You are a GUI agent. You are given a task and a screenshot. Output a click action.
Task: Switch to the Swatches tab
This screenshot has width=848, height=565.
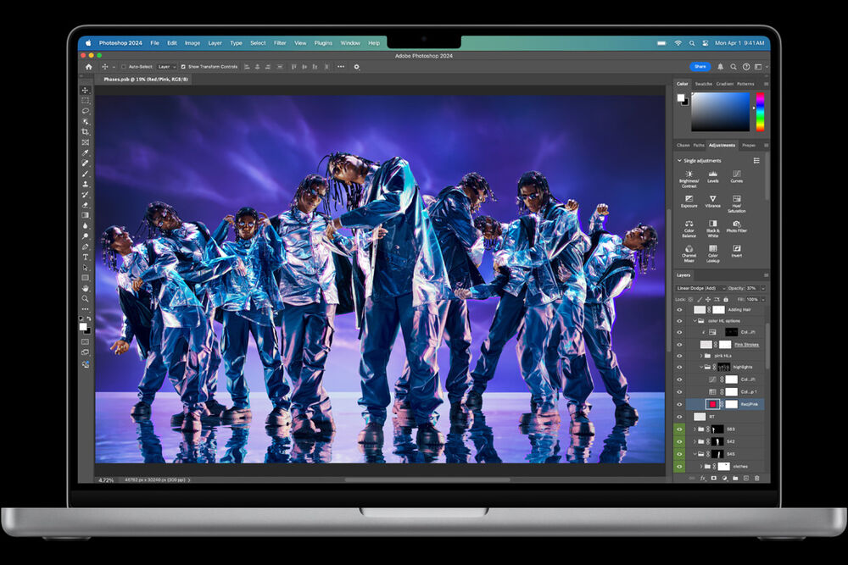pos(703,84)
